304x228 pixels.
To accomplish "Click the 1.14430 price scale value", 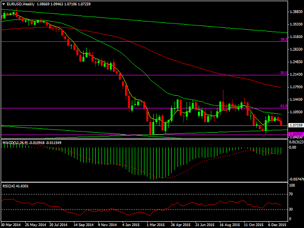I will tap(296, 99).
